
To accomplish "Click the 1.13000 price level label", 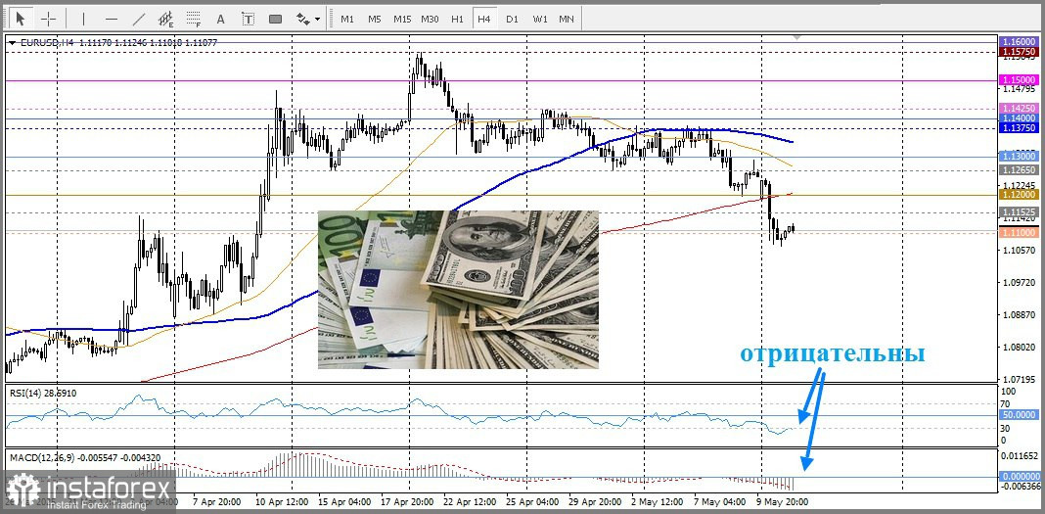I will [1019, 156].
